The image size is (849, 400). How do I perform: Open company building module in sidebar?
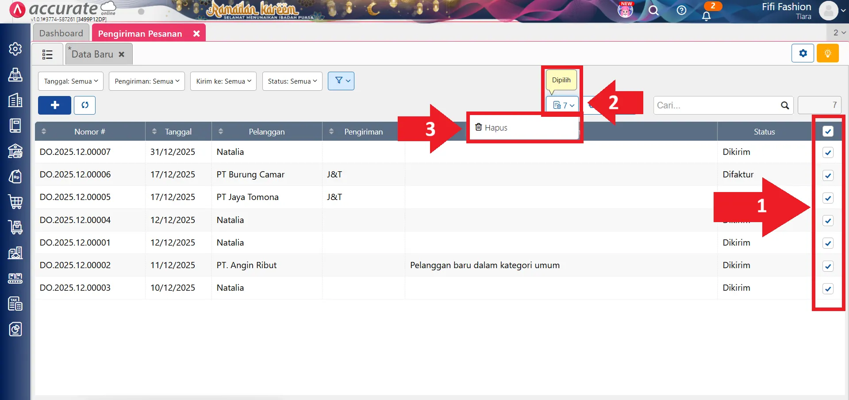click(x=15, y=100)
